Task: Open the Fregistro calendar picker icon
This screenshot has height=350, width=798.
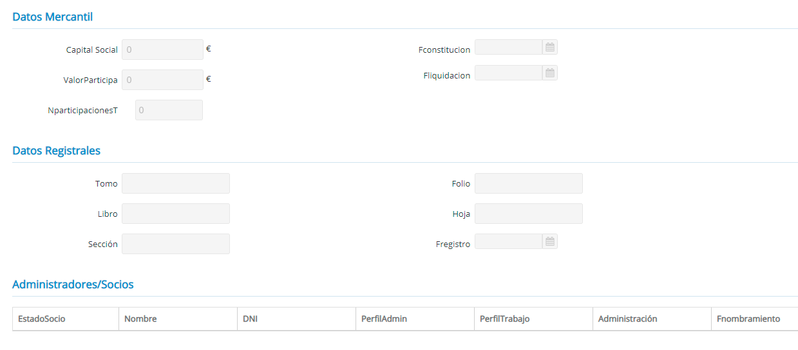Action: (x=549, y=241)
